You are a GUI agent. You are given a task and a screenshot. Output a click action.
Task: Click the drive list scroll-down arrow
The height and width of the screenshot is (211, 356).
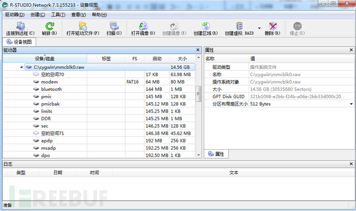pyautogui.click(x=199, y=155)
